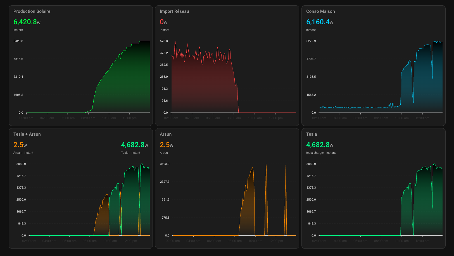Click the 12:00 pm marker on Arsun graph
This screenshot has height=256, width=454.
point(276,241)
